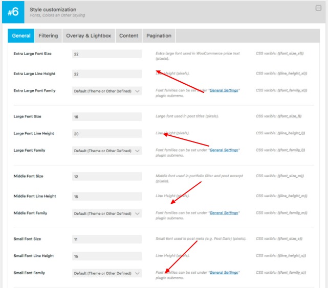Open the Pagination tab
This screenshot has height=288, width=328.
click(x=159, y=36)
